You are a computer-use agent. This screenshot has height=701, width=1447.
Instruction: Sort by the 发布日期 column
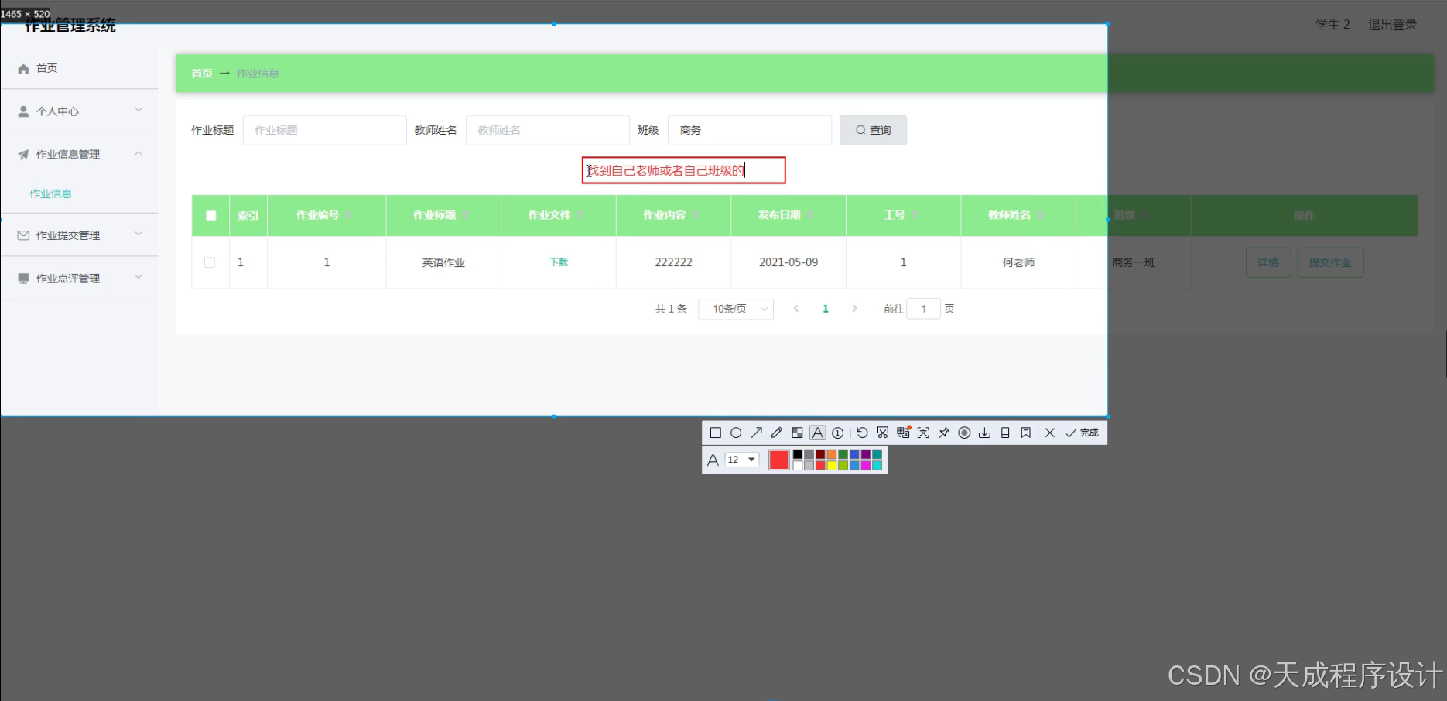(810, 215)
